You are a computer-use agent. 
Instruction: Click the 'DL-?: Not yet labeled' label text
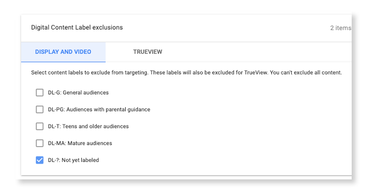click(x=73, y=160)
